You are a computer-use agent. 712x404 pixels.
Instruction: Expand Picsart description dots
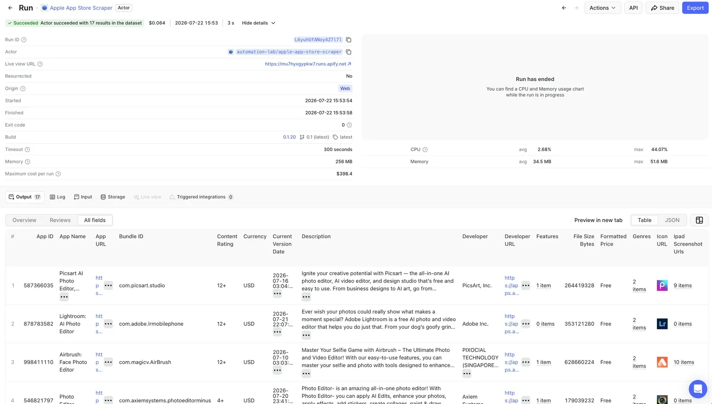point(306,297)
